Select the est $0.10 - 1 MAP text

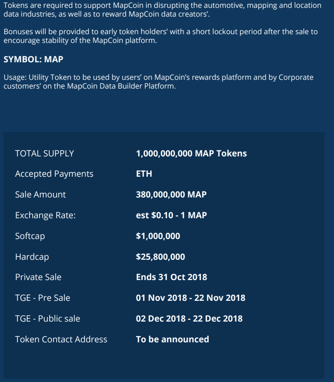point(171,215)
